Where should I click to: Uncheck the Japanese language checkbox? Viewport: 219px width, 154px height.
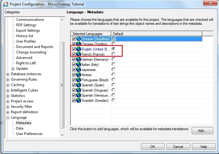coord(74,69)
